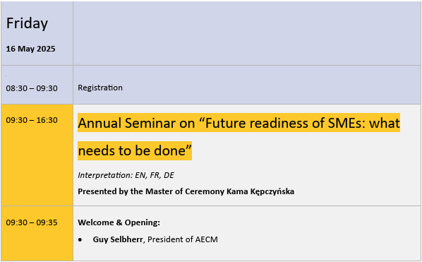Click the Friday heading text

click(27, 23)
